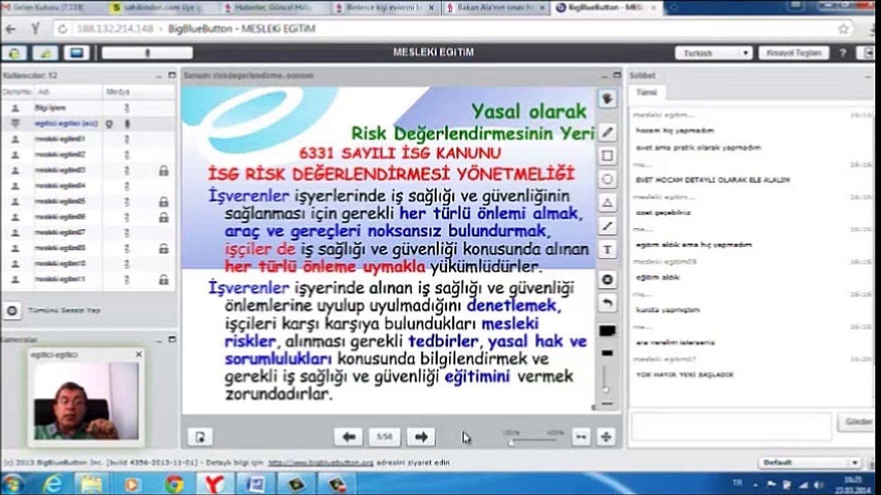Select the pencil drawing tool
Screen dimensions: 881x495
point(607,132)
